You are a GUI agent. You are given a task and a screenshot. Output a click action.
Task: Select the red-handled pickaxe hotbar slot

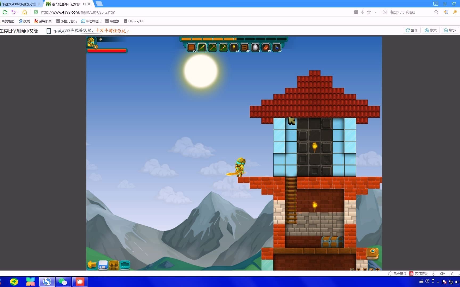coord(223,47)
